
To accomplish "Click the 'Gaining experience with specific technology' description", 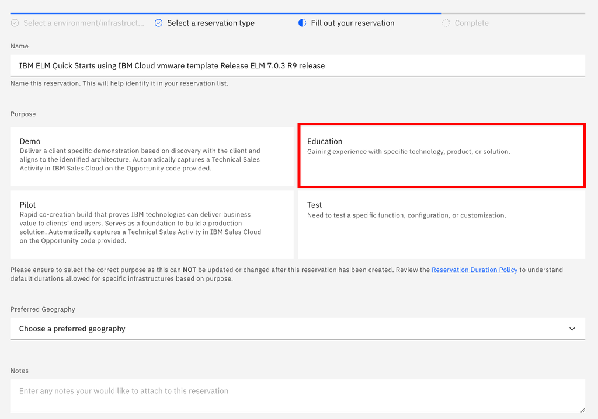I will point(408,151).
